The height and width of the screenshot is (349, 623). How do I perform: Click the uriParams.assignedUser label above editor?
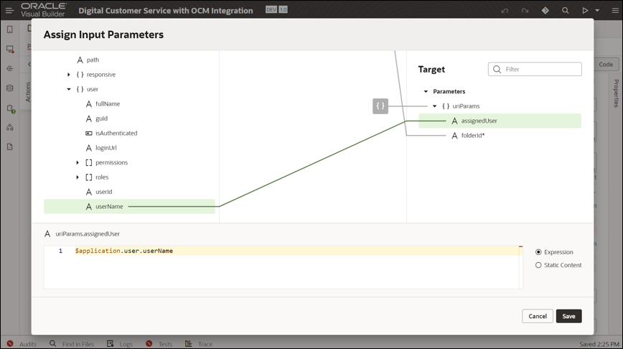click(x=88, y=234)
